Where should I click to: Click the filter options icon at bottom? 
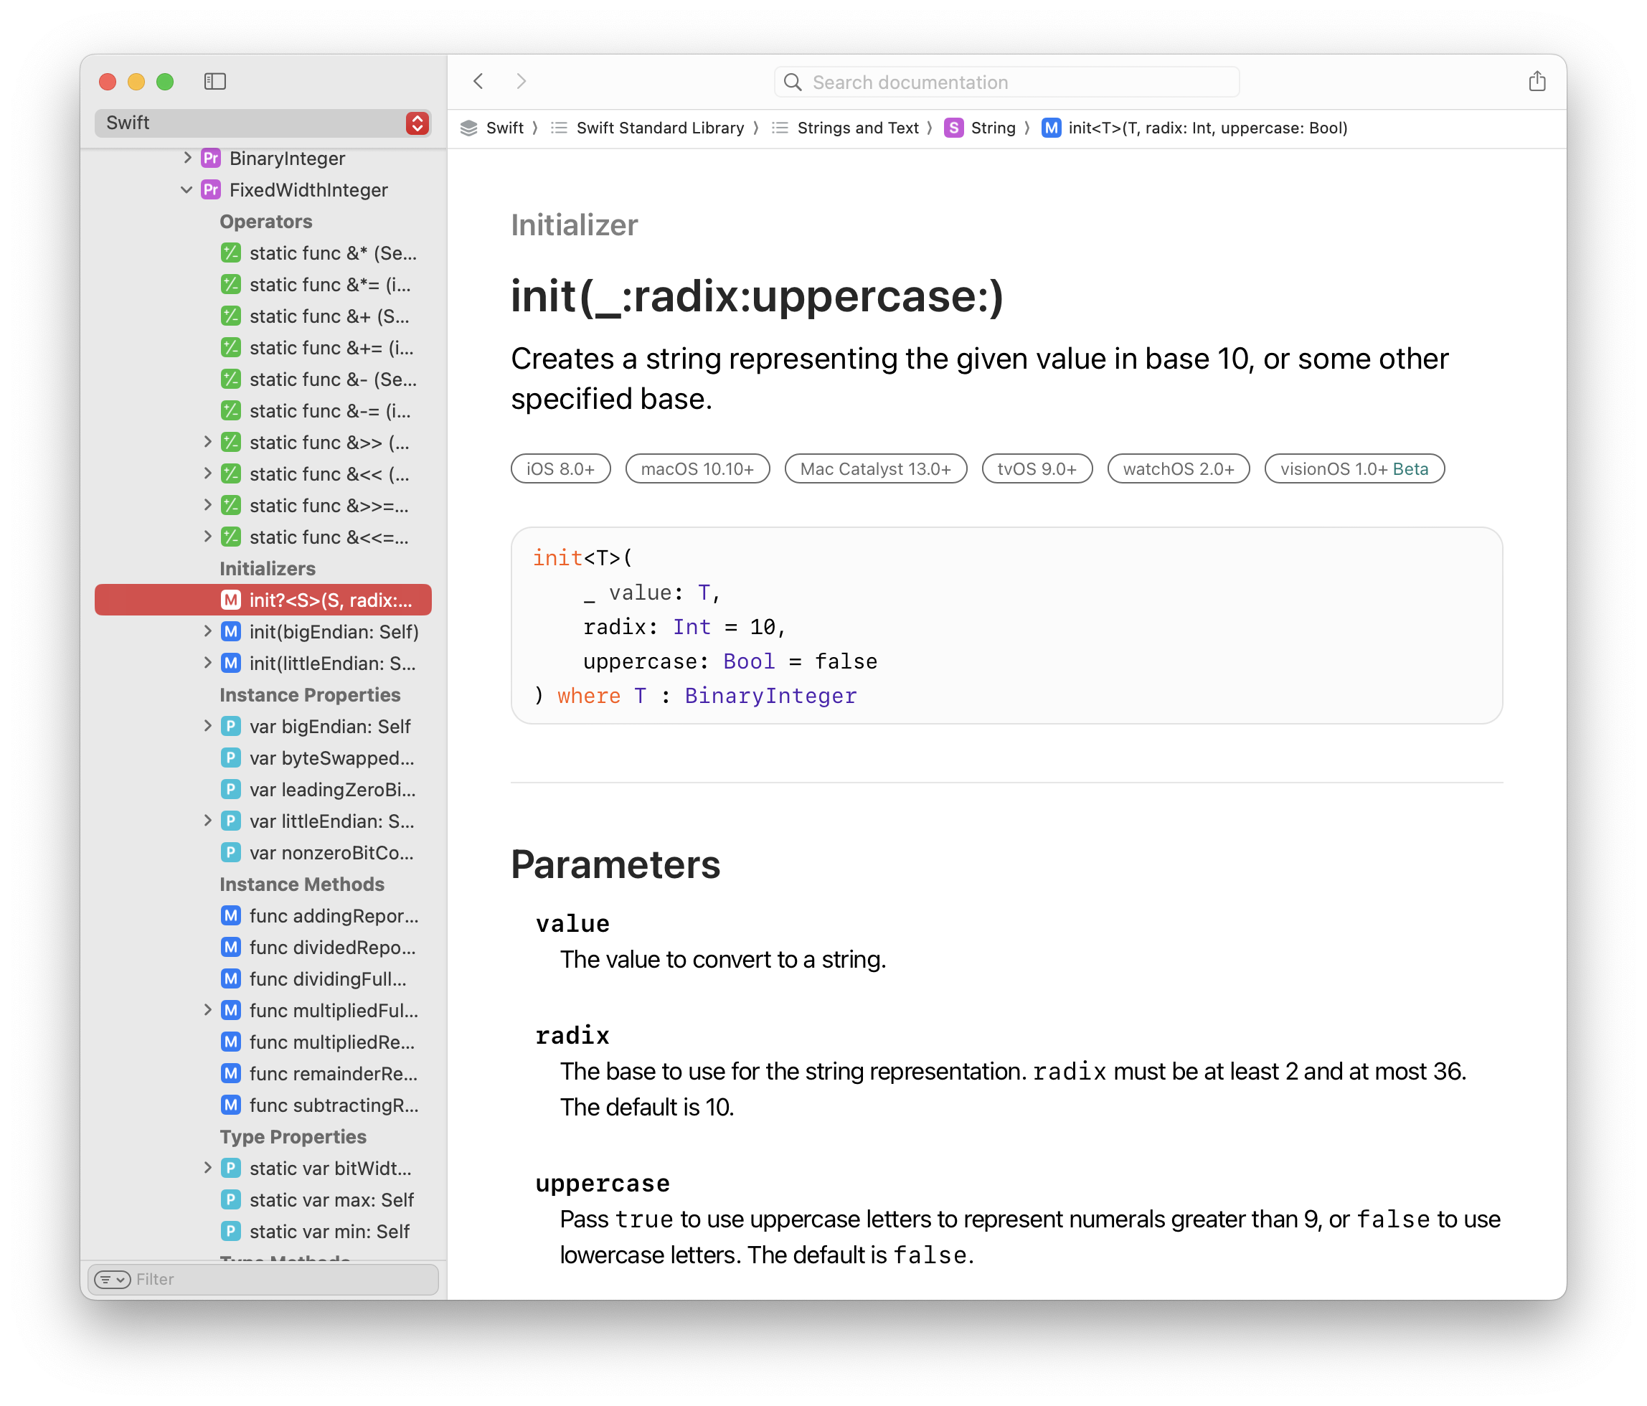[112, 1279]
